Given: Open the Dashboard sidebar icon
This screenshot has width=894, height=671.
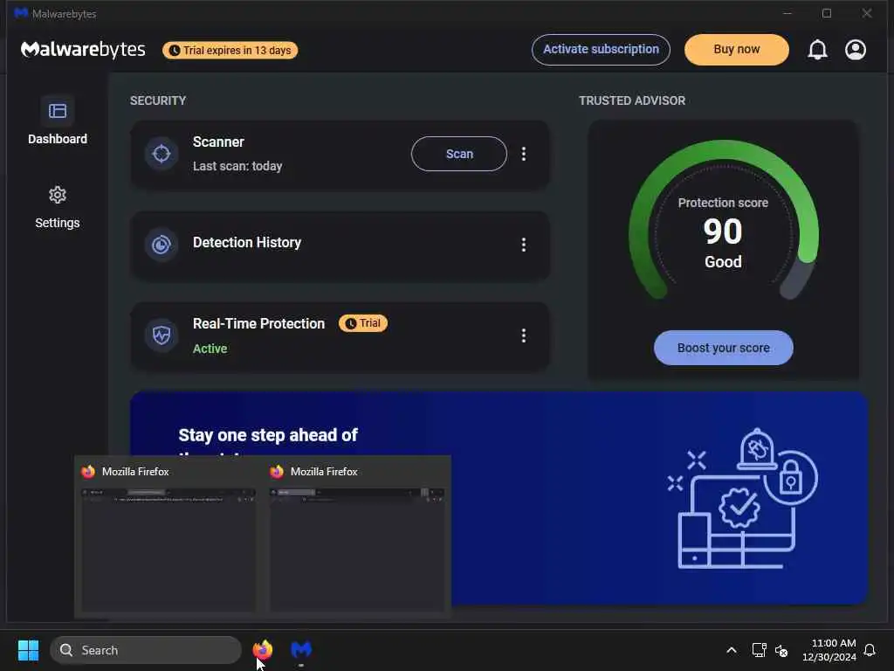Looking at the screenshot, I should coord(58,111).
